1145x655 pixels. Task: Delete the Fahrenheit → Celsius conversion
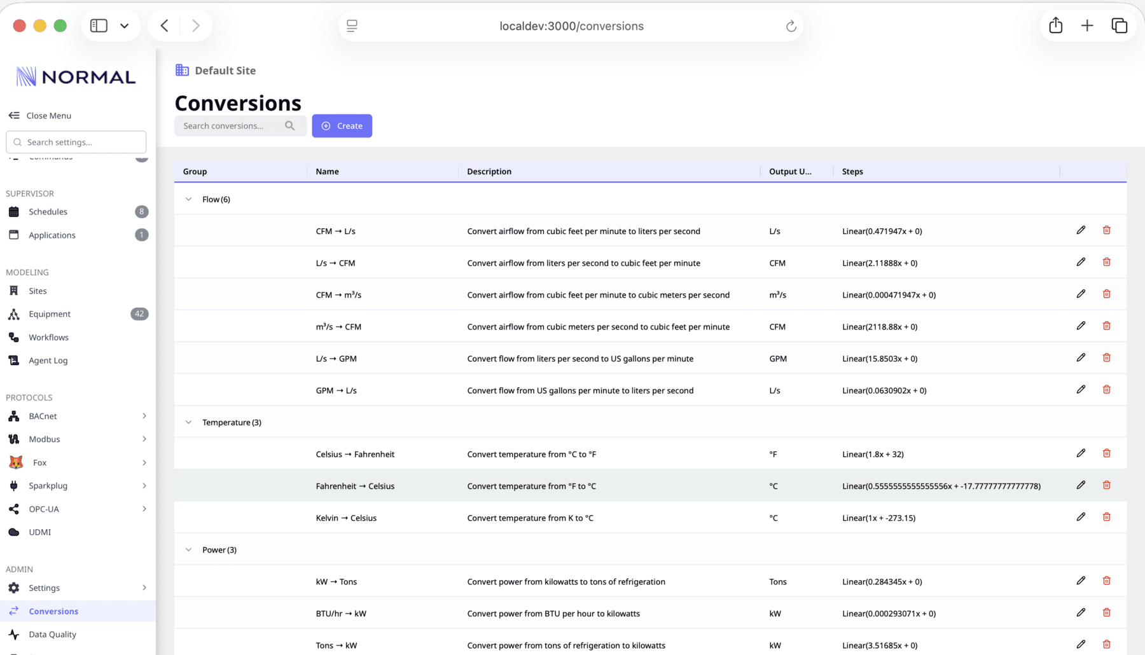coord(1107,485)
